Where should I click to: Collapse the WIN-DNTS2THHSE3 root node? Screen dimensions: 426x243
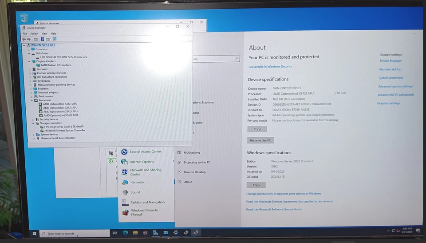coord(24,45)
